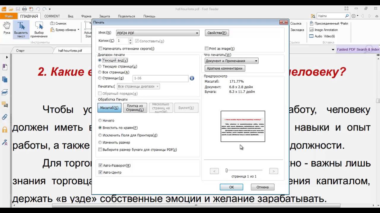Switch to the Старт document tab
Screen dimensions: 380x213
20,51
